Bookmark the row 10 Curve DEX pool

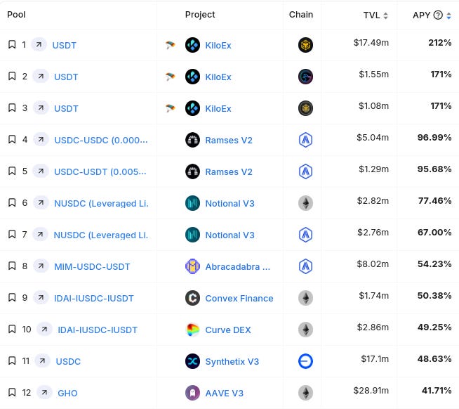12,330
